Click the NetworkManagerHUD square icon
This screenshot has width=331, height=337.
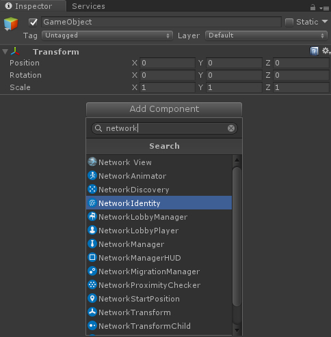point(92,257)
